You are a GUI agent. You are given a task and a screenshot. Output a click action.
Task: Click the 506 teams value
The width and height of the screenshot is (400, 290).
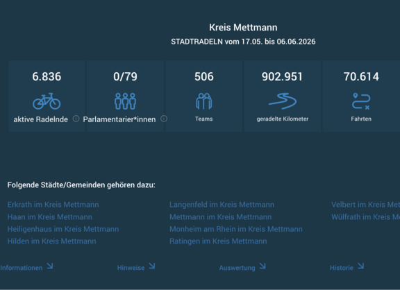[204, 77]
